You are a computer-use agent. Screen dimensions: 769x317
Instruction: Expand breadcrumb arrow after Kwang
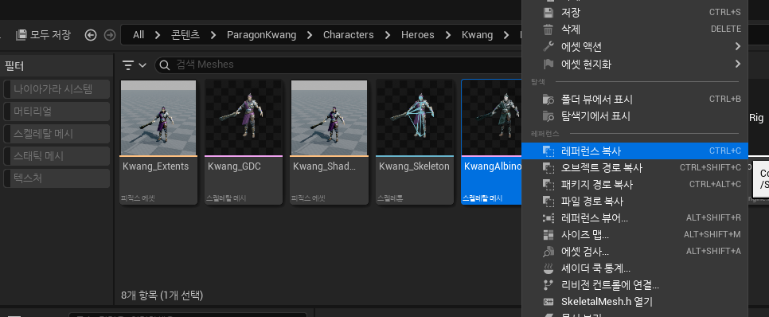[x=506, y=35]
